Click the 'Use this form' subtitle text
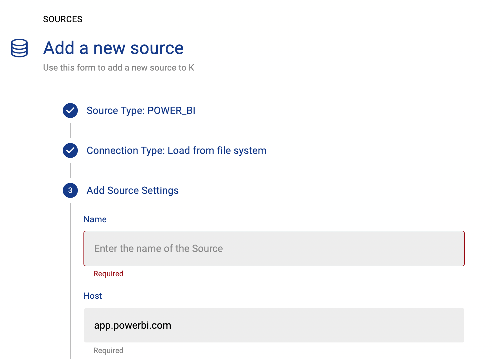 118,68
